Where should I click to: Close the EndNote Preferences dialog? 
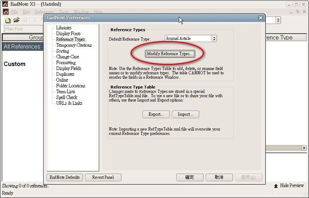[x=261, y=18]
